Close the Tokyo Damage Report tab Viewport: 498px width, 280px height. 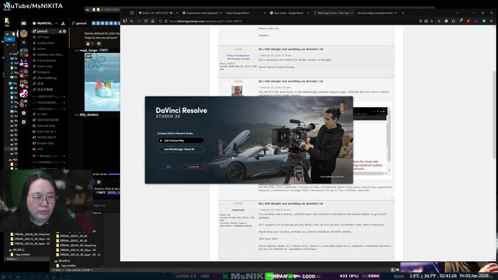point(265,13)
